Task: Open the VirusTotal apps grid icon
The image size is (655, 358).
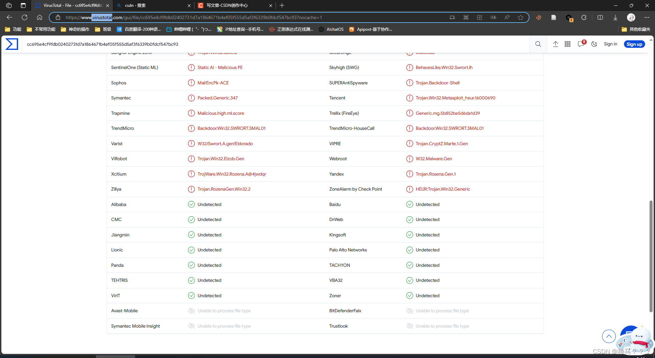Action: coord(568,44)
